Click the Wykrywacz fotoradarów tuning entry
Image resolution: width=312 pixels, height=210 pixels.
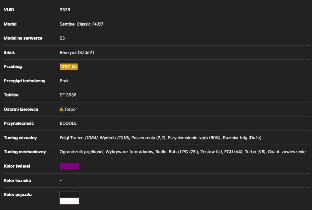point(130,152)
